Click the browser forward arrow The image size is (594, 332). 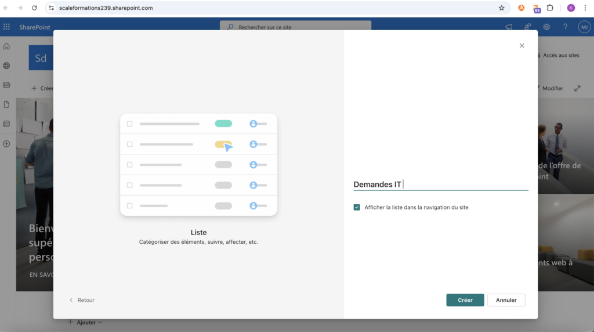[x=20, y=8]
